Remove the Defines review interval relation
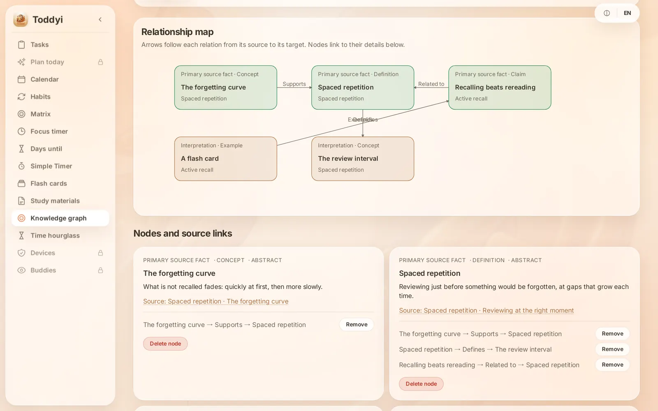 (612, 349)
